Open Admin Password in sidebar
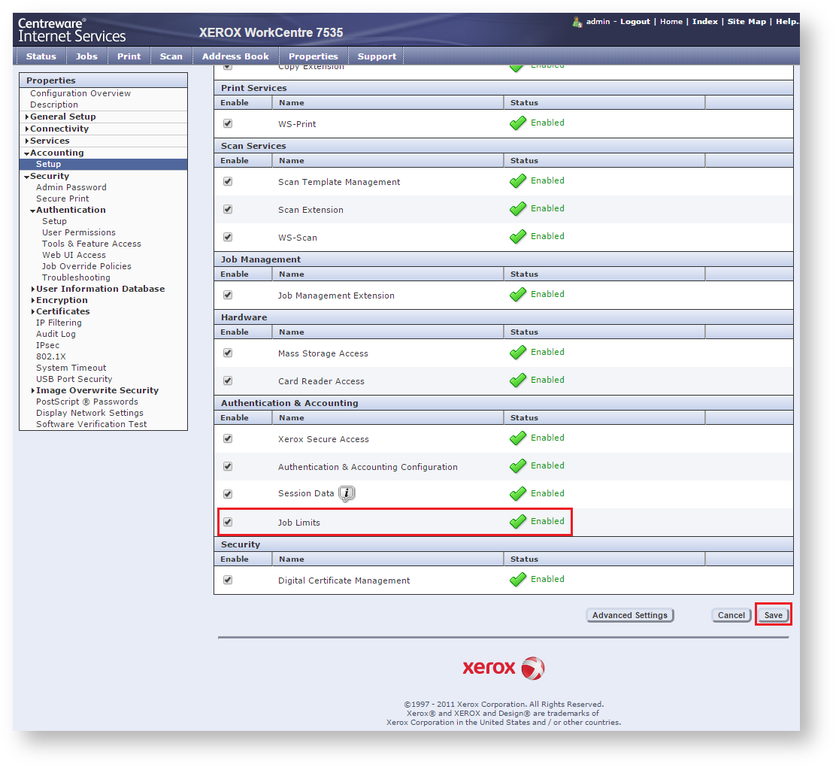The width and height of the screenshot is (836, 767). (x=71, y=187)
